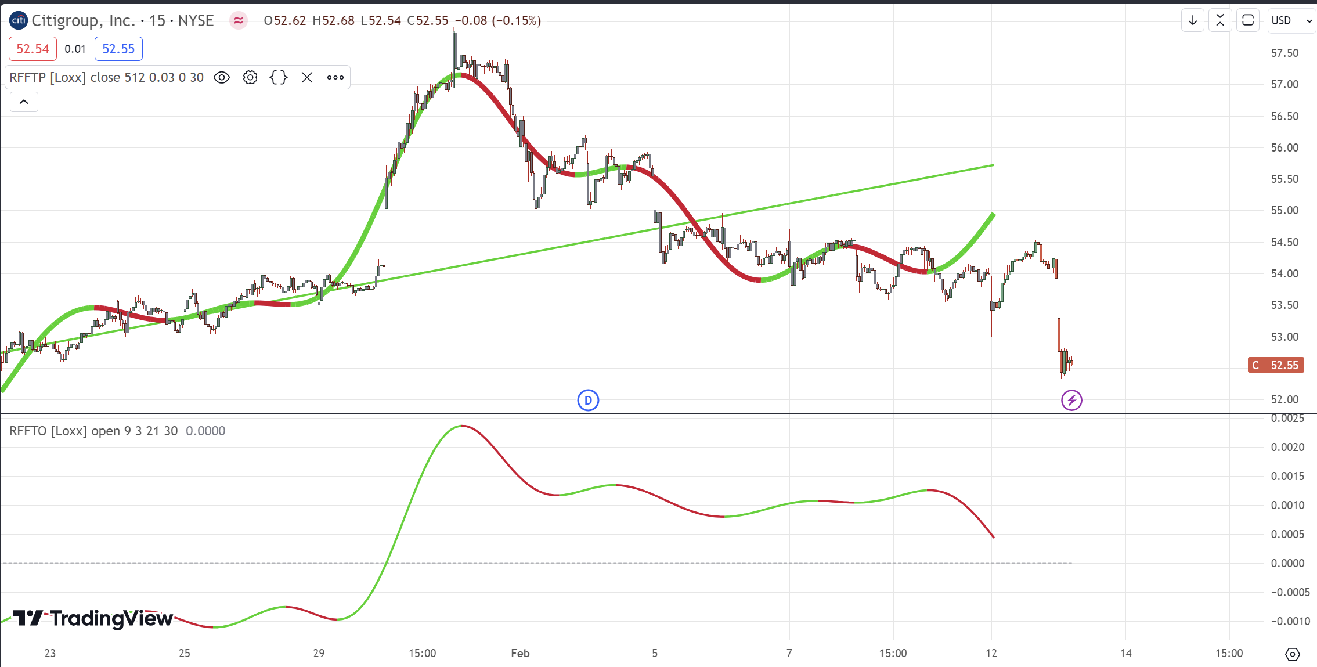Viewport: 1317px width, 667px height.
Task: Toggle RFFTP indicator visibility eye
Action: click(x=222, y=77)
